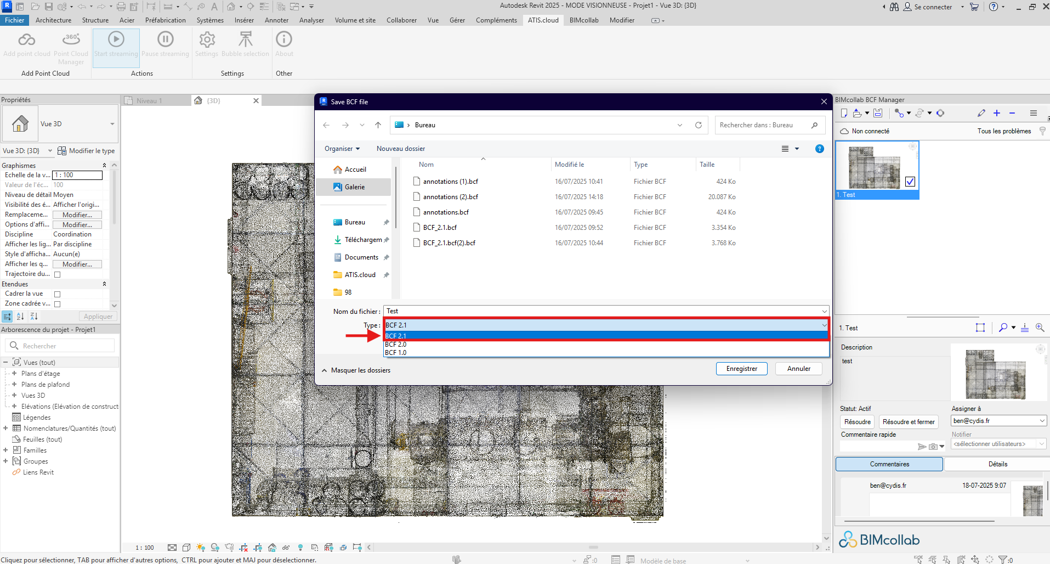Viewport: 1050px width, 564px height.
Task: Expand the Familles tree node
Action: (5, 450)
